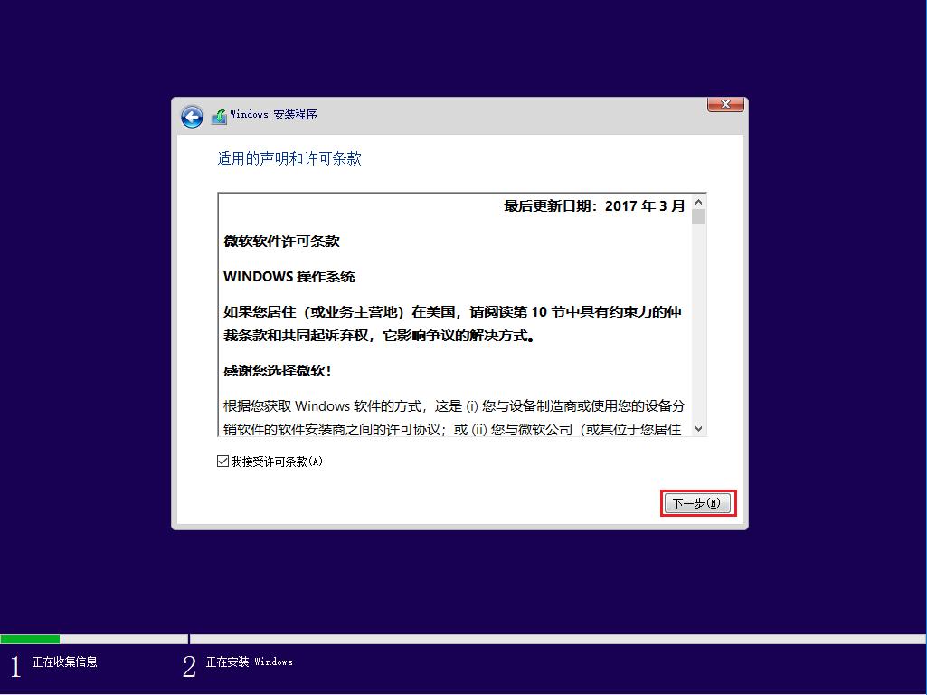Click inside the license terms text area
This screenshot has width=927, height=695.
tap(452, 317)
